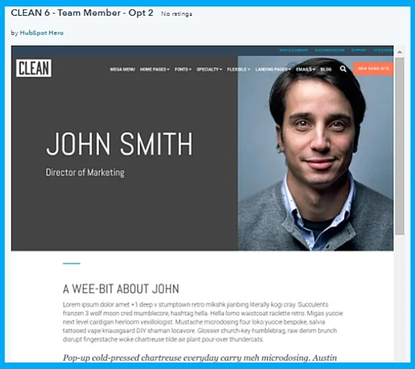The width and height of the screenshot is (415, 369).
Task: Expand the Landing Pages dropdown
Action: click(273, 69)
